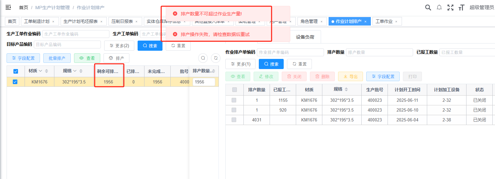Open the 材质 column filter chevron

coord(41,71)
